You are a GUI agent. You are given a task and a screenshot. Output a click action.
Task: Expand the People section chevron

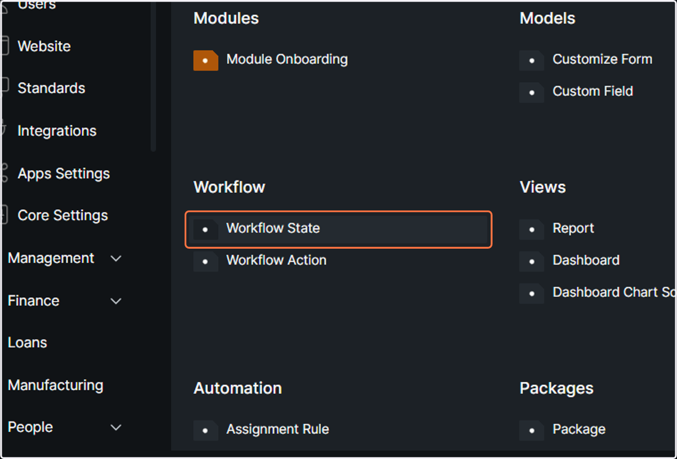pyautogui.click(x=116, y=427)
